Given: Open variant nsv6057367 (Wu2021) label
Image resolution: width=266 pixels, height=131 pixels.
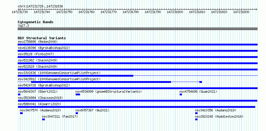Looking at the screenshot, I should coord(92,110).
